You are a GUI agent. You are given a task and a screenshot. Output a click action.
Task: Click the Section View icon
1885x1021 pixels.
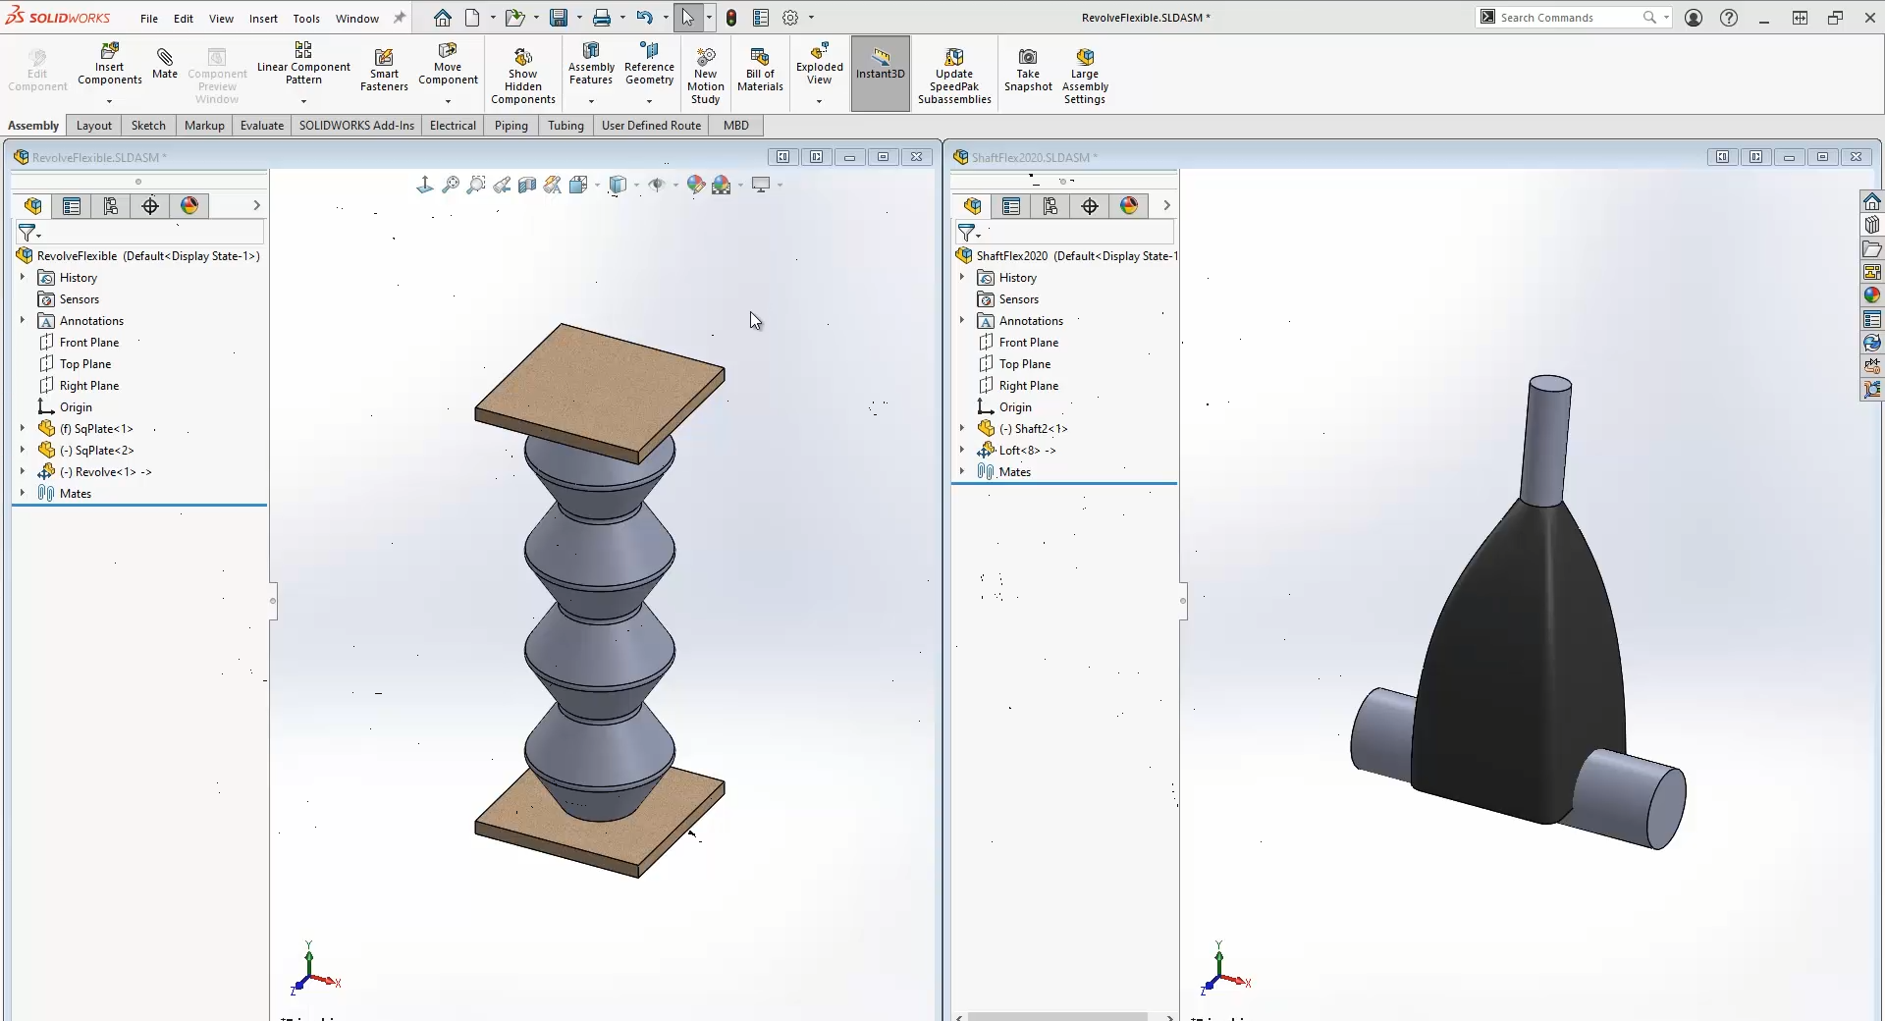[527, 185]
